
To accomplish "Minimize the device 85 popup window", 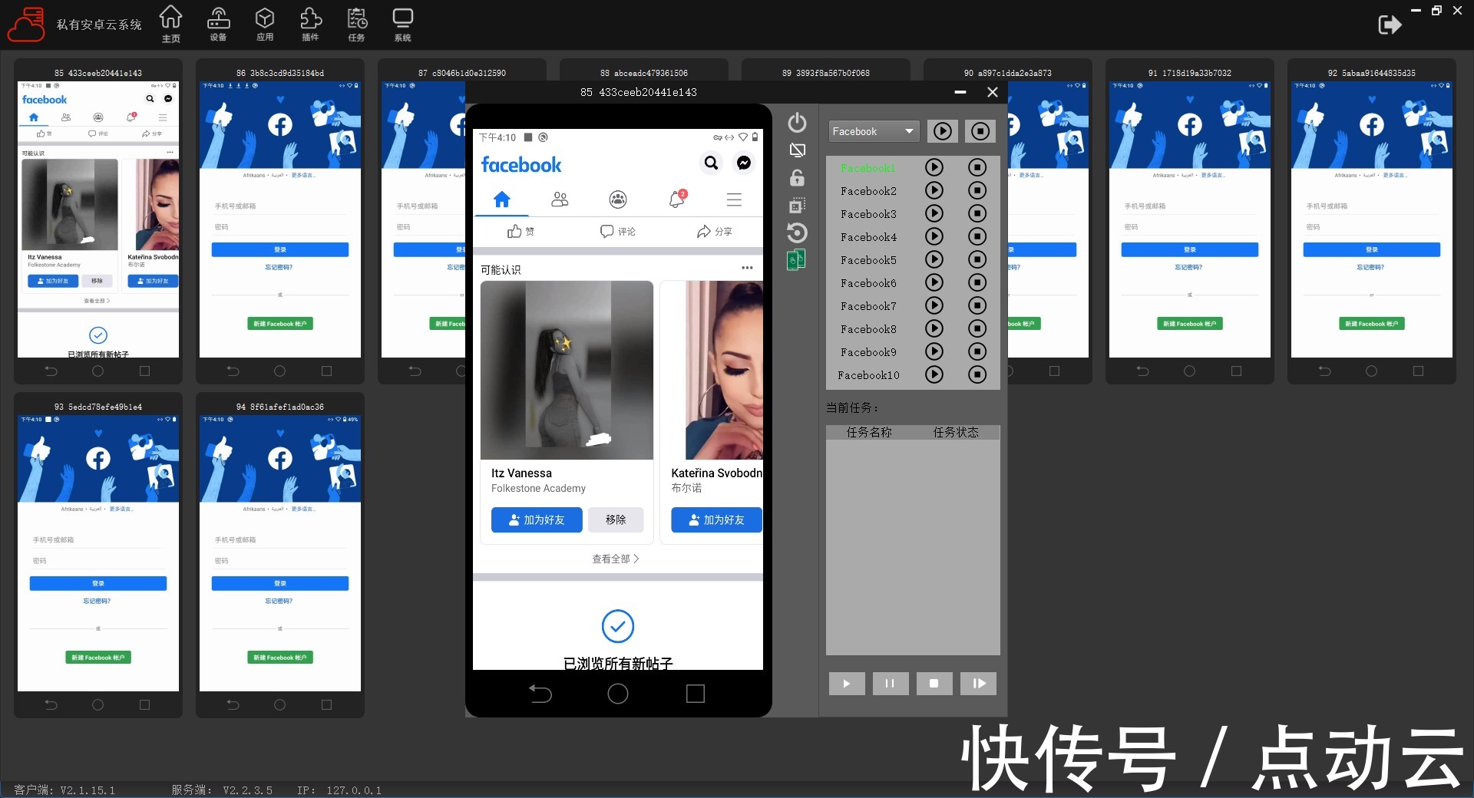I will (960, 92).
